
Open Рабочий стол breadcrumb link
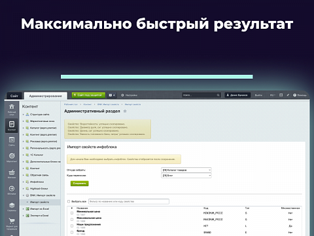(71, 104)
